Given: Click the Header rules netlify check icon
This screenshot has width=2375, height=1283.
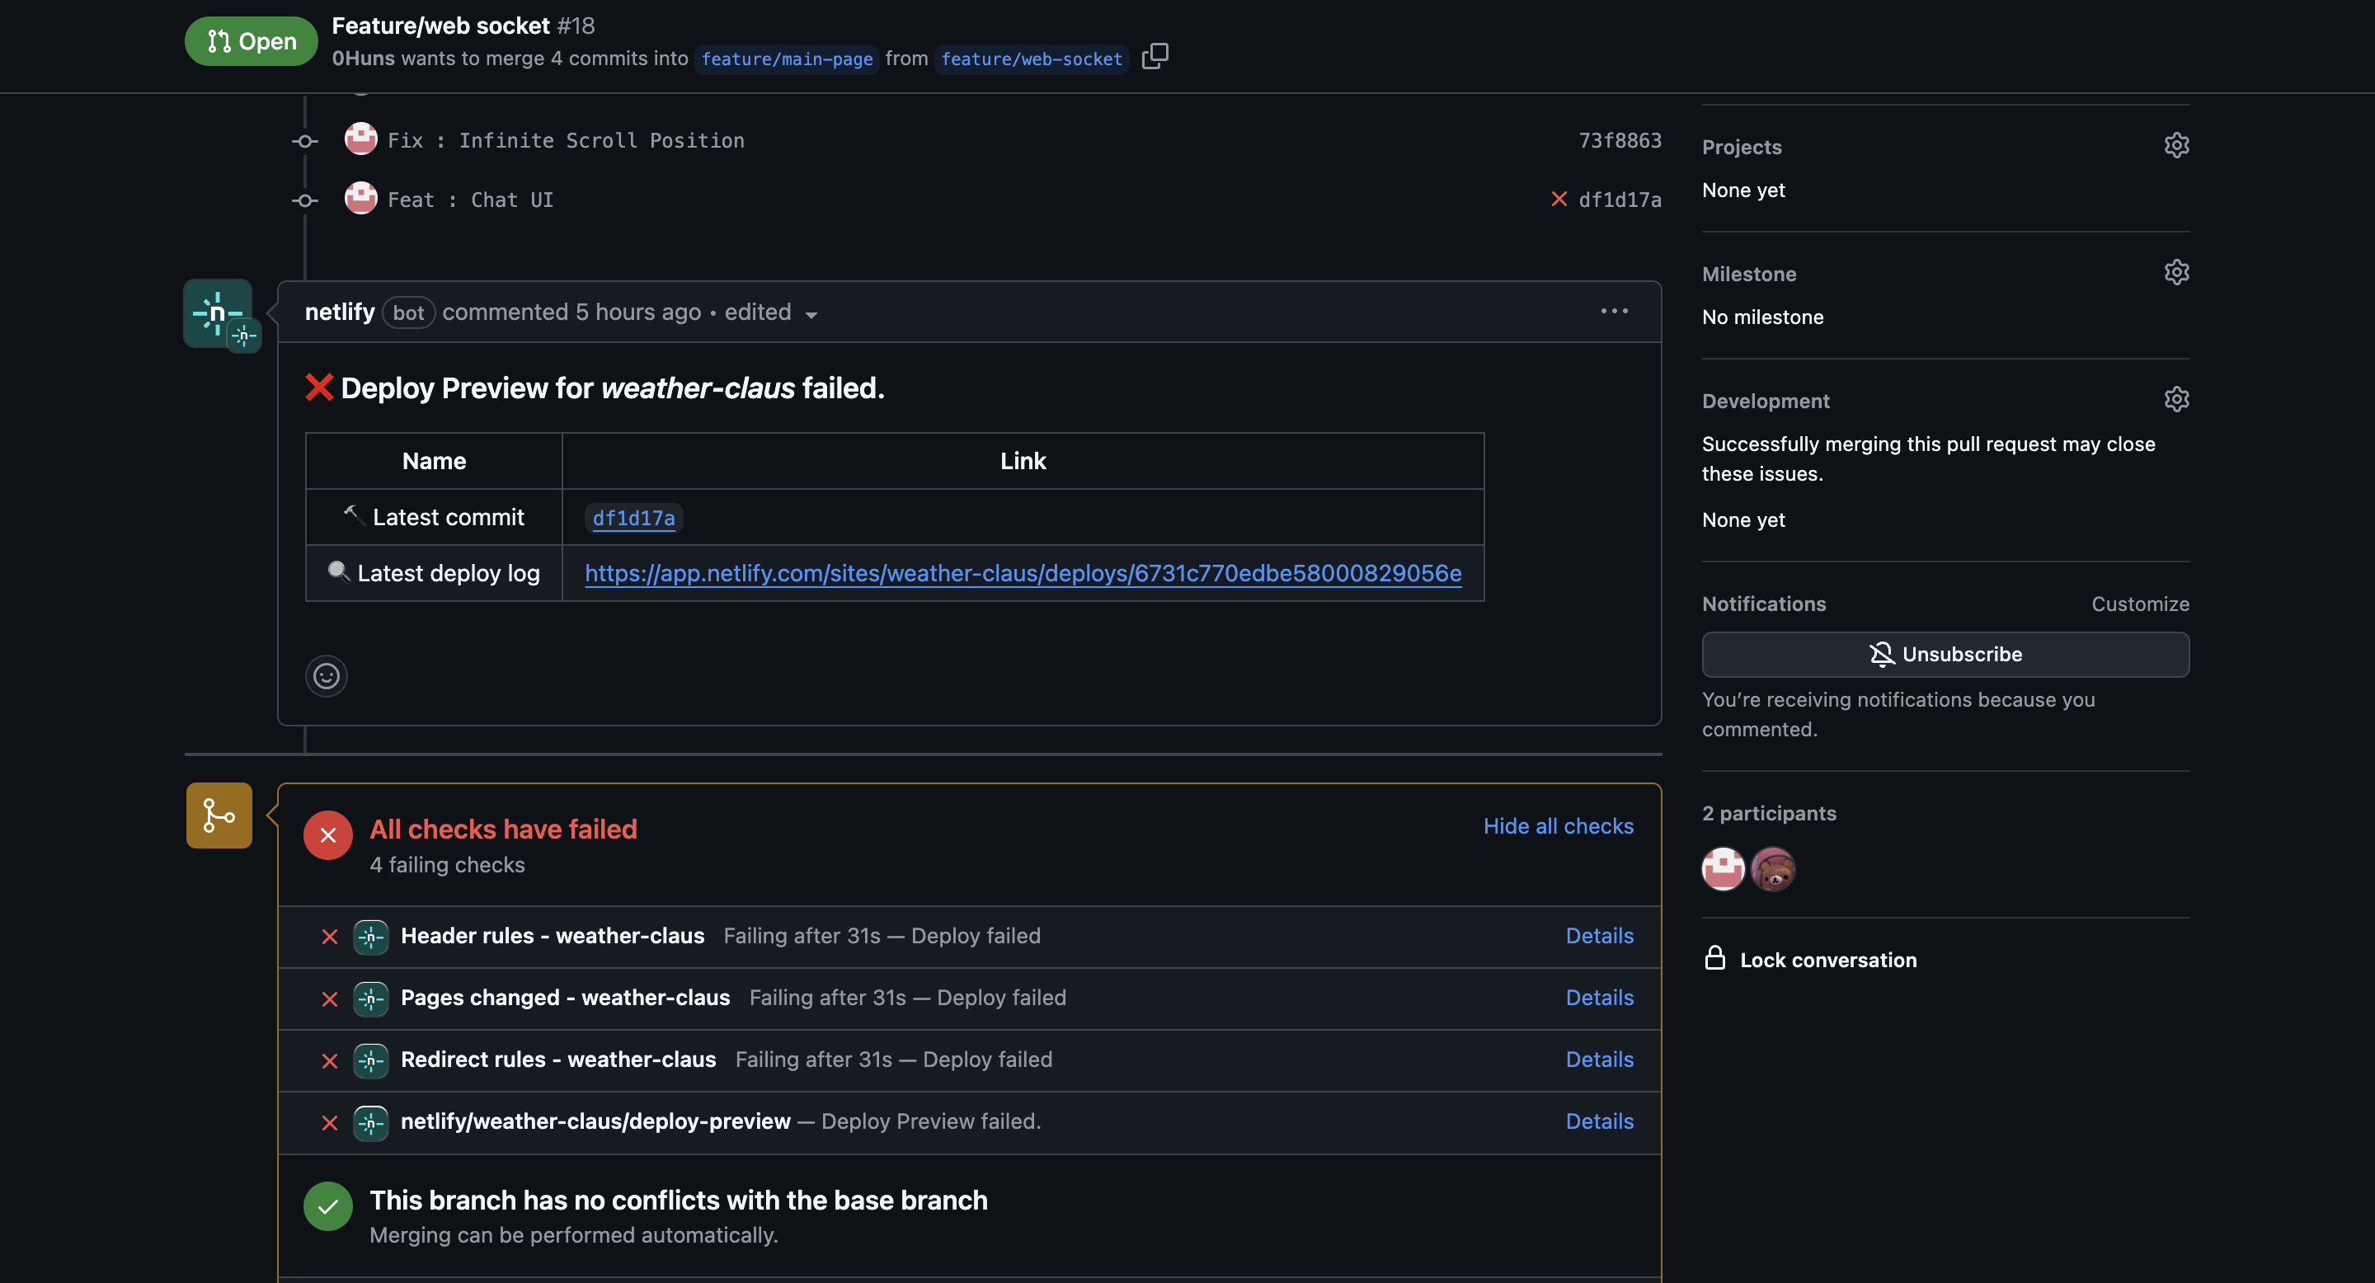Looking at the screenshot, I should [370, 937].
